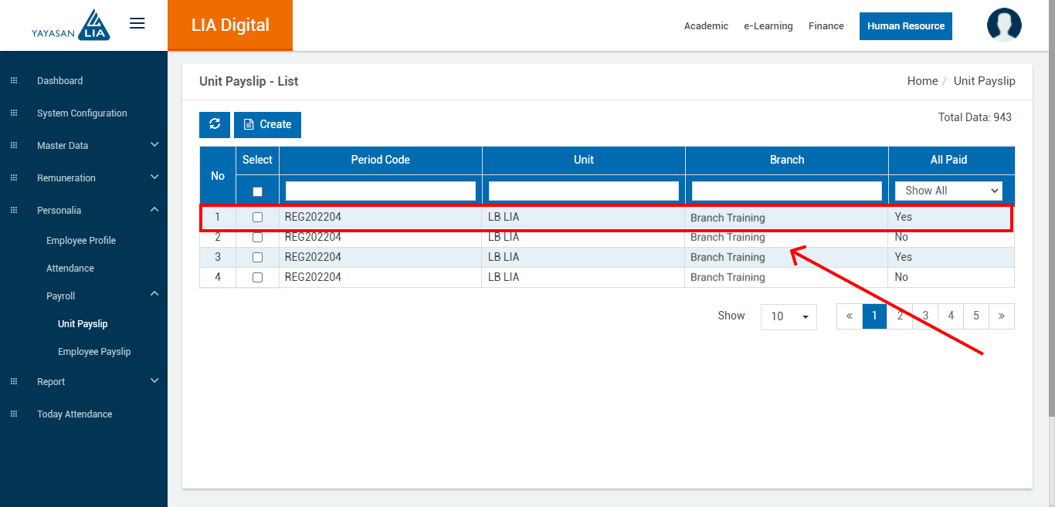
Task: Click the Dashboard grid icon in sidebar
Action: [14, 81]
